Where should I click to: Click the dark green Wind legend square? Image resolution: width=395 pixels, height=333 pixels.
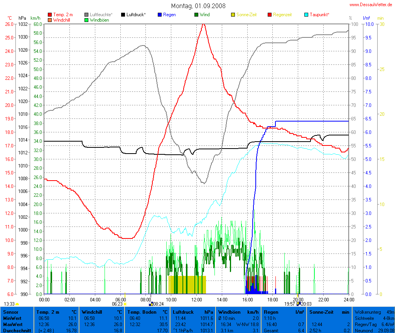196,15
